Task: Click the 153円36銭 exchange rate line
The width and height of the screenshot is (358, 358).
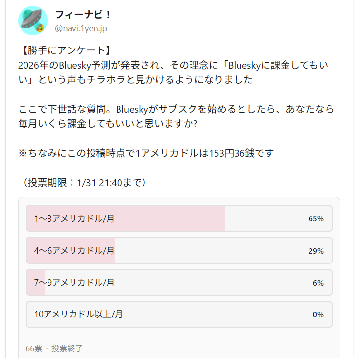Action: coord(145,153)
